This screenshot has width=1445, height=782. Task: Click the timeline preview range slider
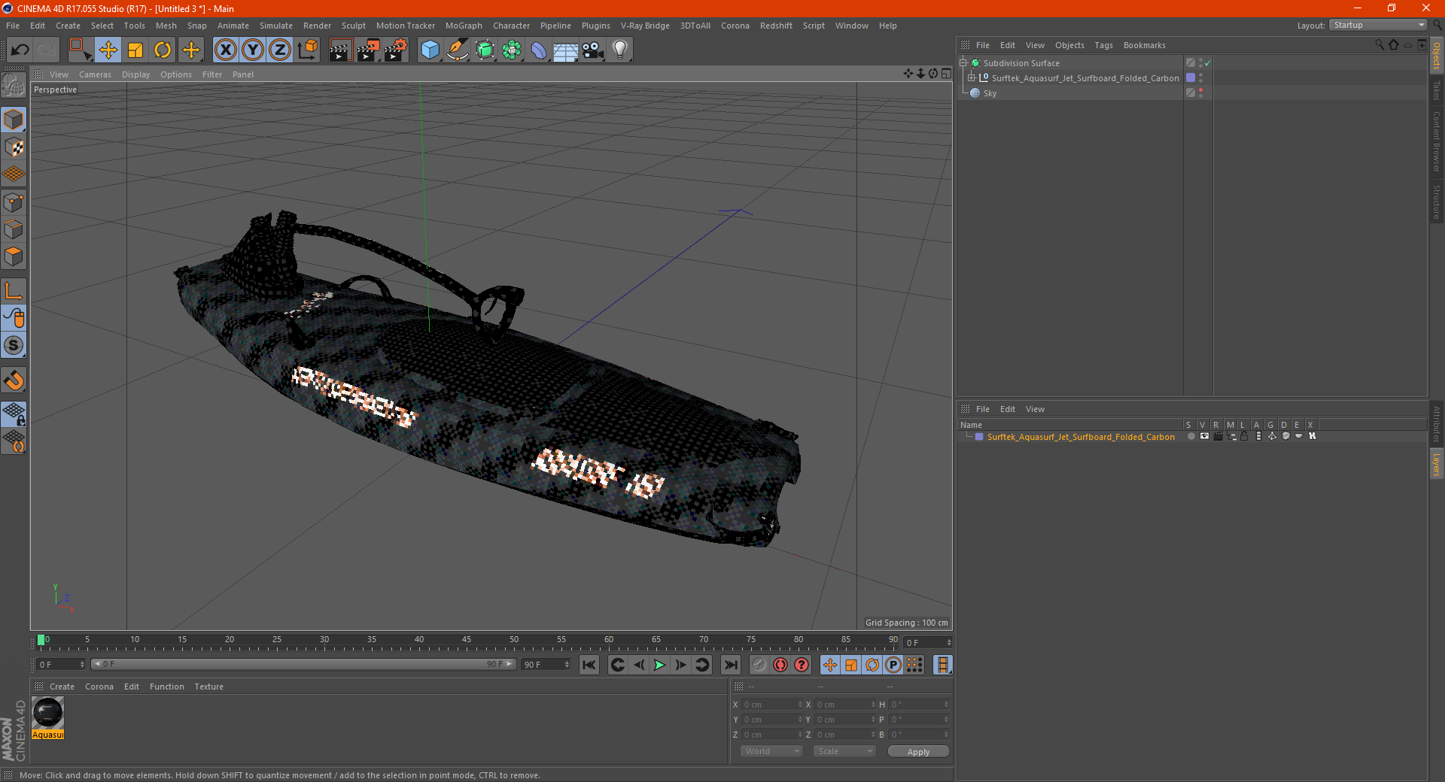(x=303, y=664)
